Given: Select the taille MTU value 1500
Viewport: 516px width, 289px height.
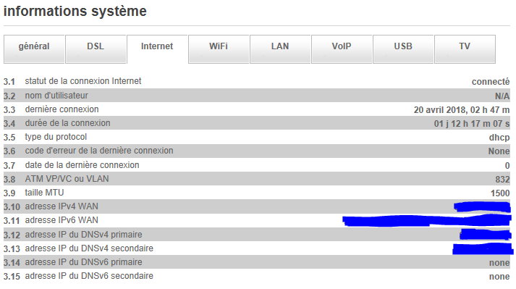Looking at the screenshot, I should (x=500, y=193).
